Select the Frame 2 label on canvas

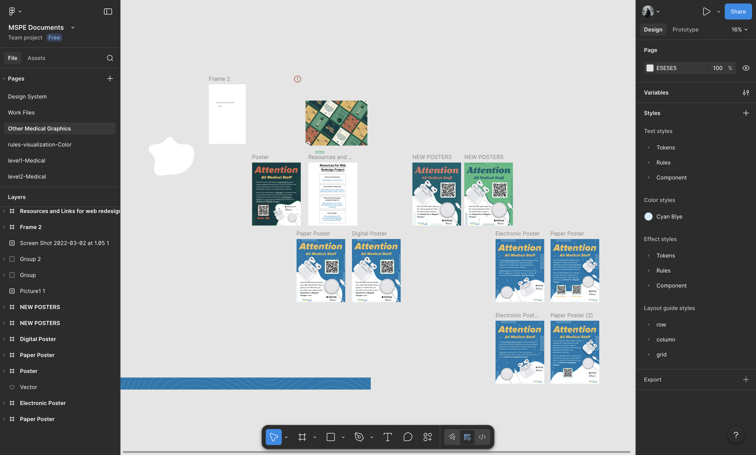coord(219,79)
